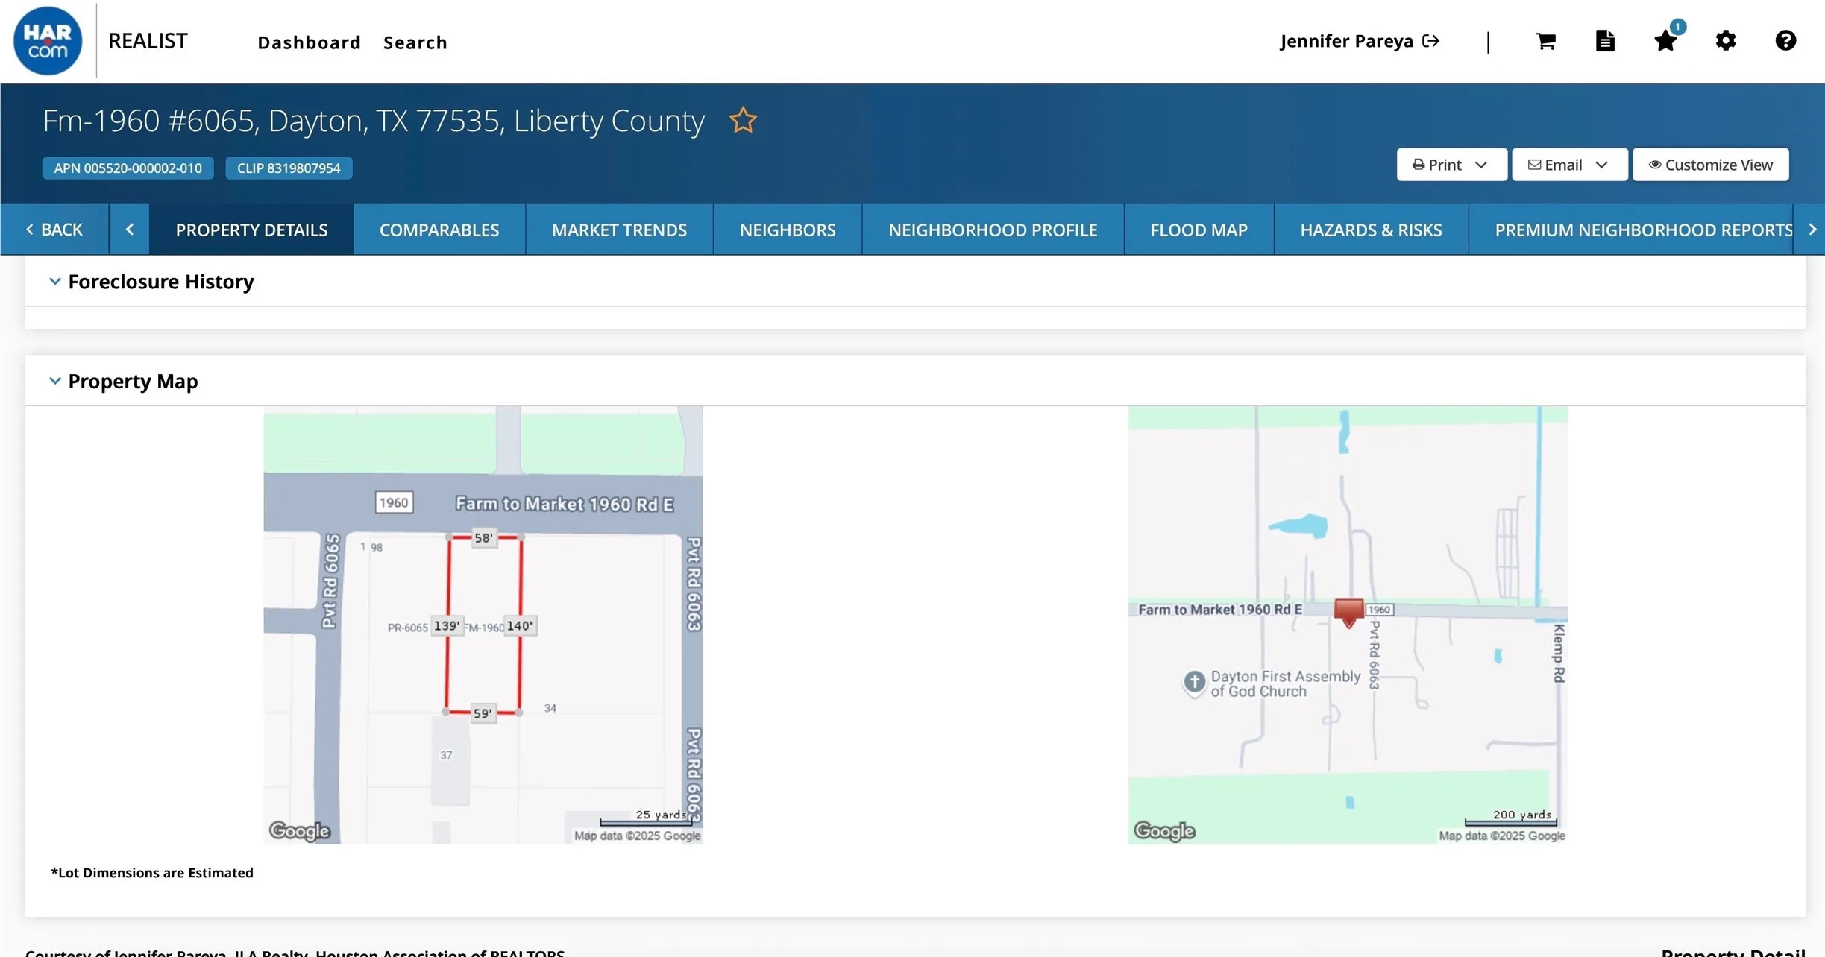Screen dimensions: 1825x957
Task: Click the Google logo on the area map
Action: 1164,830
